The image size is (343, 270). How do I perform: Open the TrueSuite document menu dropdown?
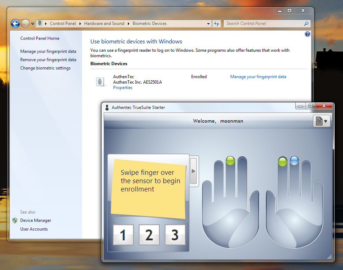[x=321, y=121]
